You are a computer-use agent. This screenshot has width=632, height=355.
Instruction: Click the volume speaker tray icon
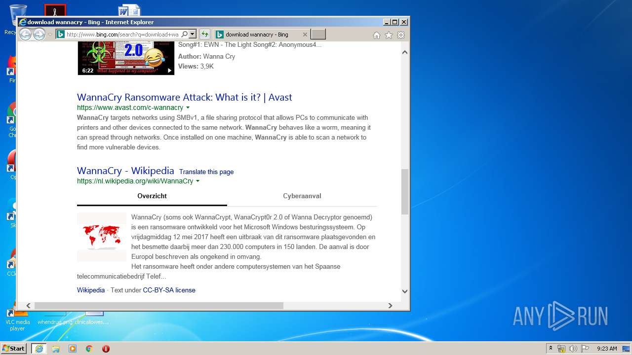tap(573, 349)
